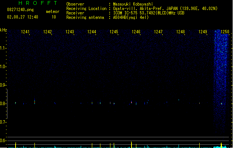Click the 0.9 frequency axis label
This screenshot has height=148, width=233.
(3, 85)
